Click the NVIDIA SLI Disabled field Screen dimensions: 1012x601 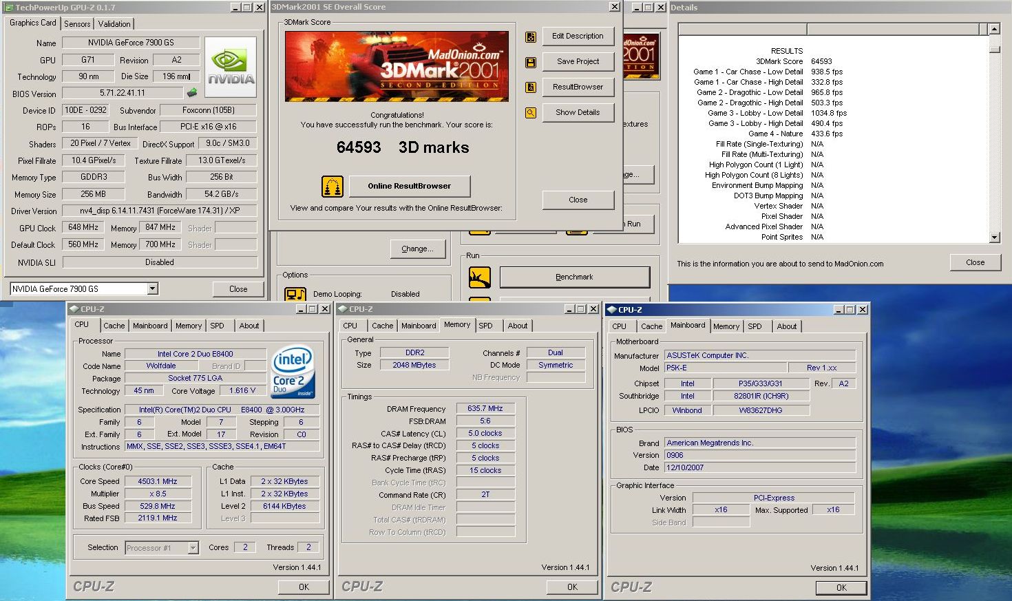coord(159,262)
